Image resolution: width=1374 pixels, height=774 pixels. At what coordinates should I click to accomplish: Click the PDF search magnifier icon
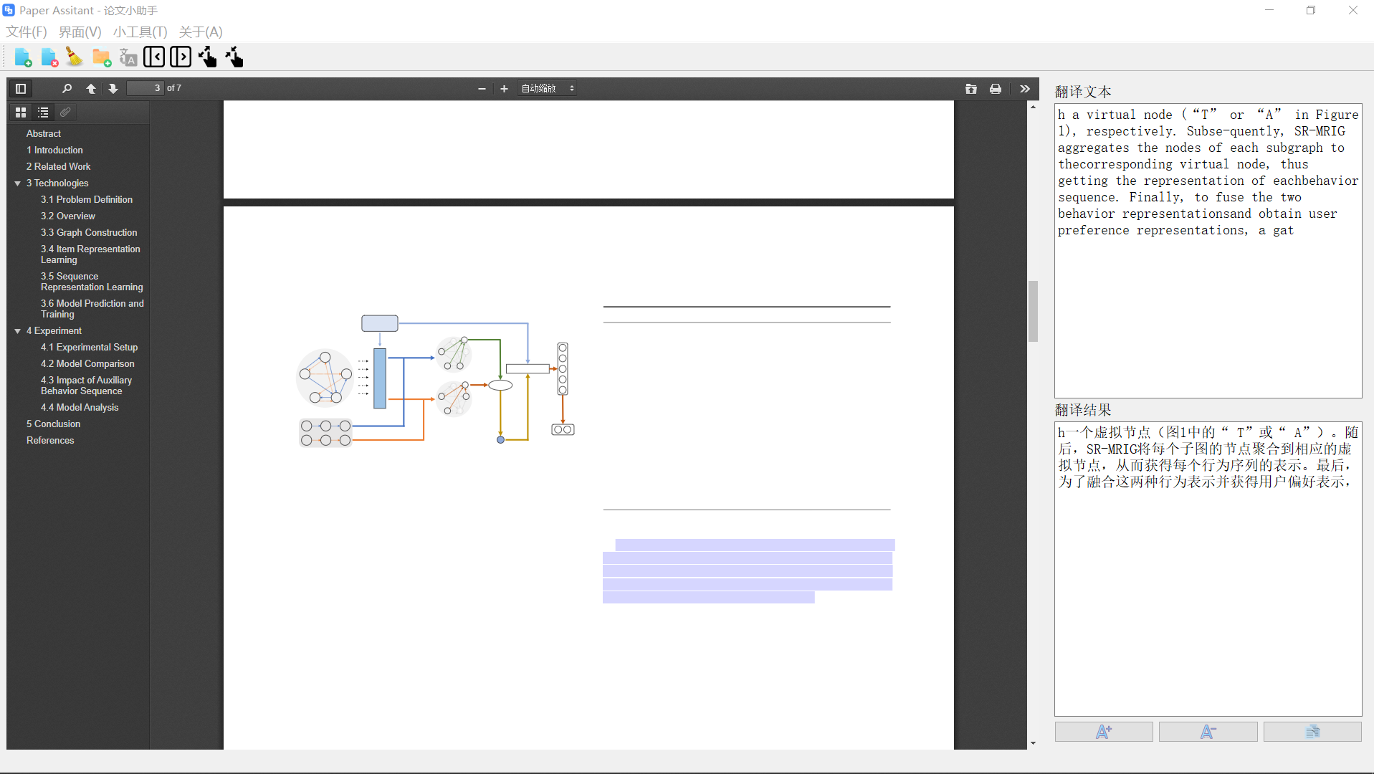(67, 88)
